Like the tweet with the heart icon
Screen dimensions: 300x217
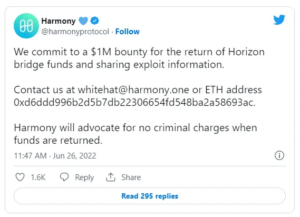coord(20,177)
